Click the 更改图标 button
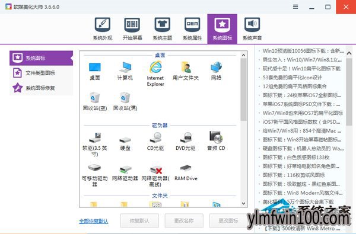Viewport: 356px width, 234px height. click(x=228, y=220)
